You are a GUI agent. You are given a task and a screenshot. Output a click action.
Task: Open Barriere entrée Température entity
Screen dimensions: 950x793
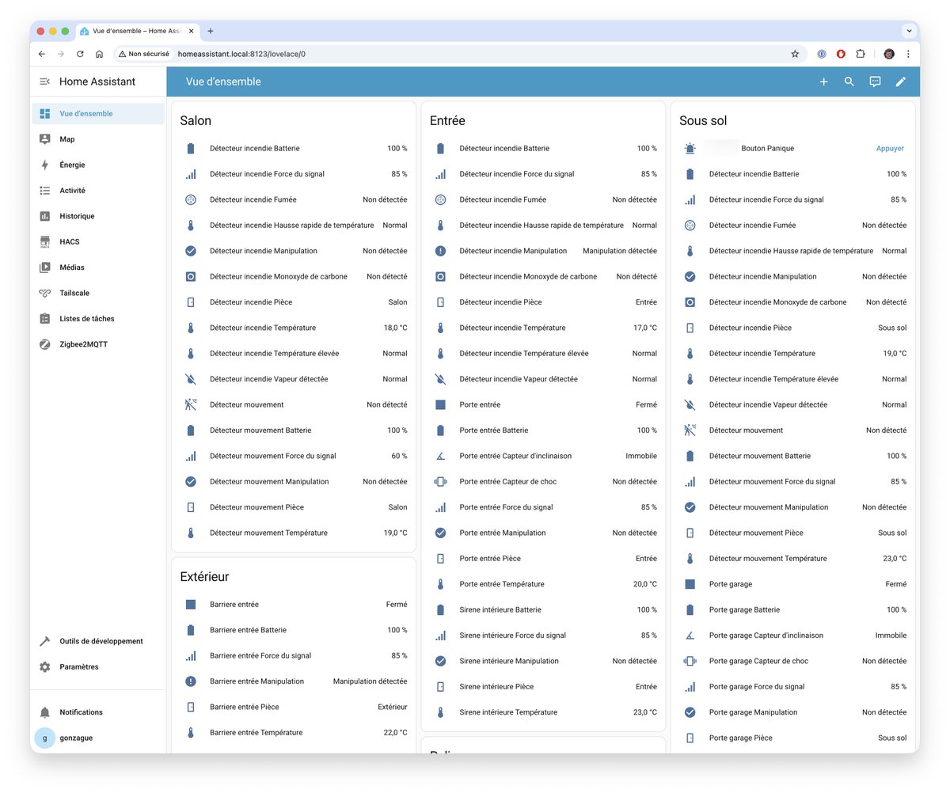[294, 733]
